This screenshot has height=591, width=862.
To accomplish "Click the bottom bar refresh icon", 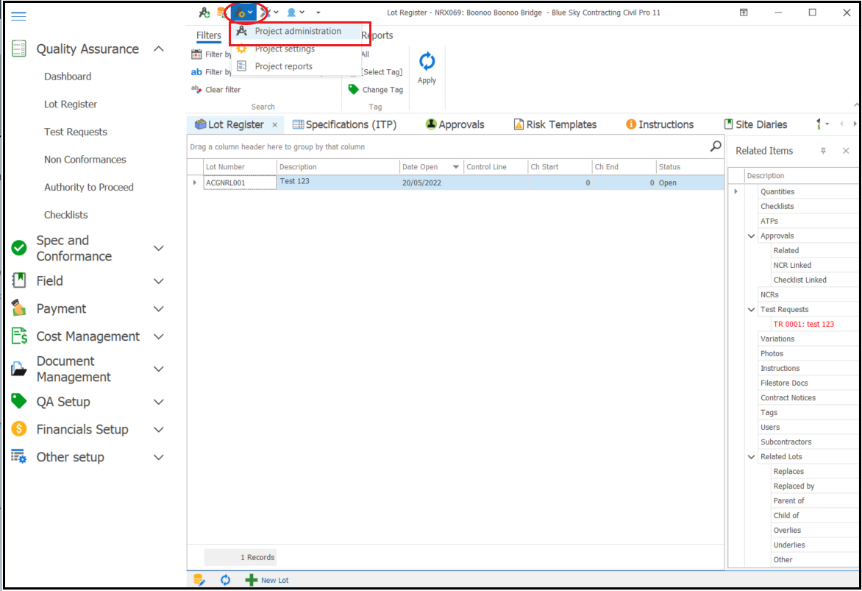I will point(225,579).
